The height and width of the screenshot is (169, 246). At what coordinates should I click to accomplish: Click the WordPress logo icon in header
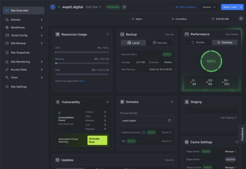click(x=53, y=7)
